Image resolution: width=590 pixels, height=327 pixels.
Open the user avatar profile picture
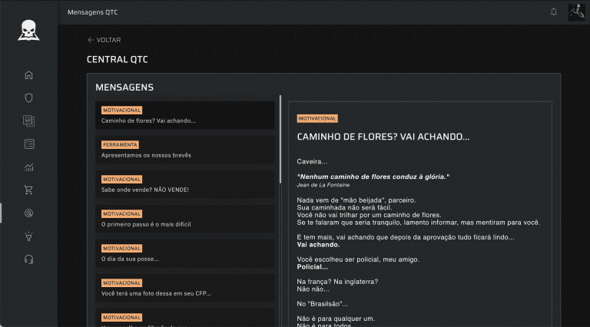click(576, 12)
